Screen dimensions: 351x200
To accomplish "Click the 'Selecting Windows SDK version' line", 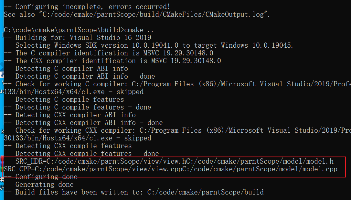I will pyautogui.click(x=148, y=45).
